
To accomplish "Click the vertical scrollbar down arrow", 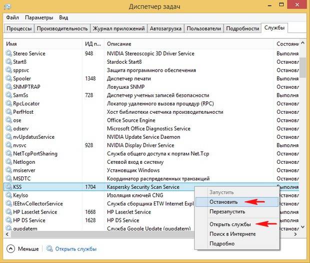I will tap(302, 227).
